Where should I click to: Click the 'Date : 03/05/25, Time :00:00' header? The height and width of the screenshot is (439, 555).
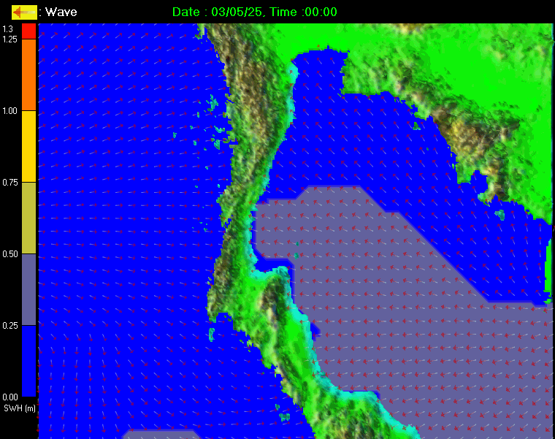point(254,12)
